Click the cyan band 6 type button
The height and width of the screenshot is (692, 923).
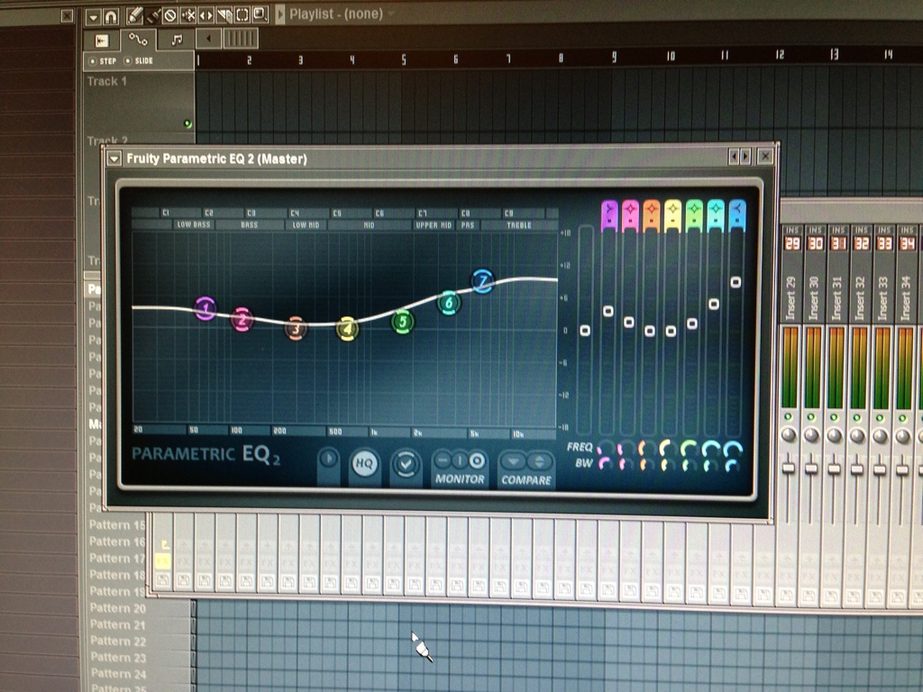(716, 214)
